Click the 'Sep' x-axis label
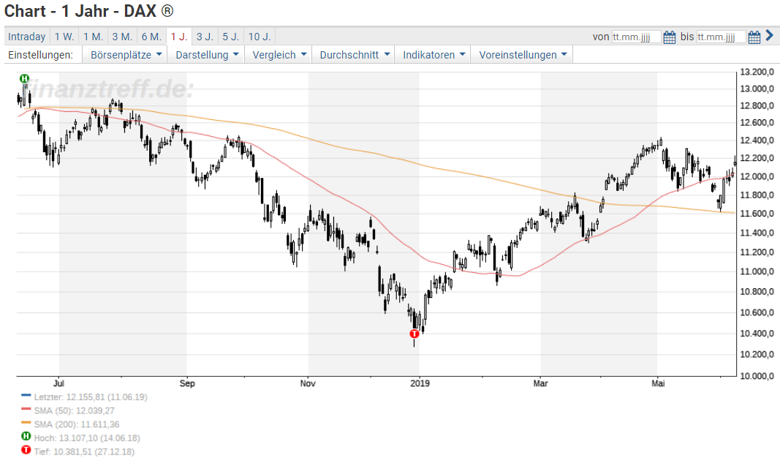This screenshot has height=461, width=780. point(187,383)
